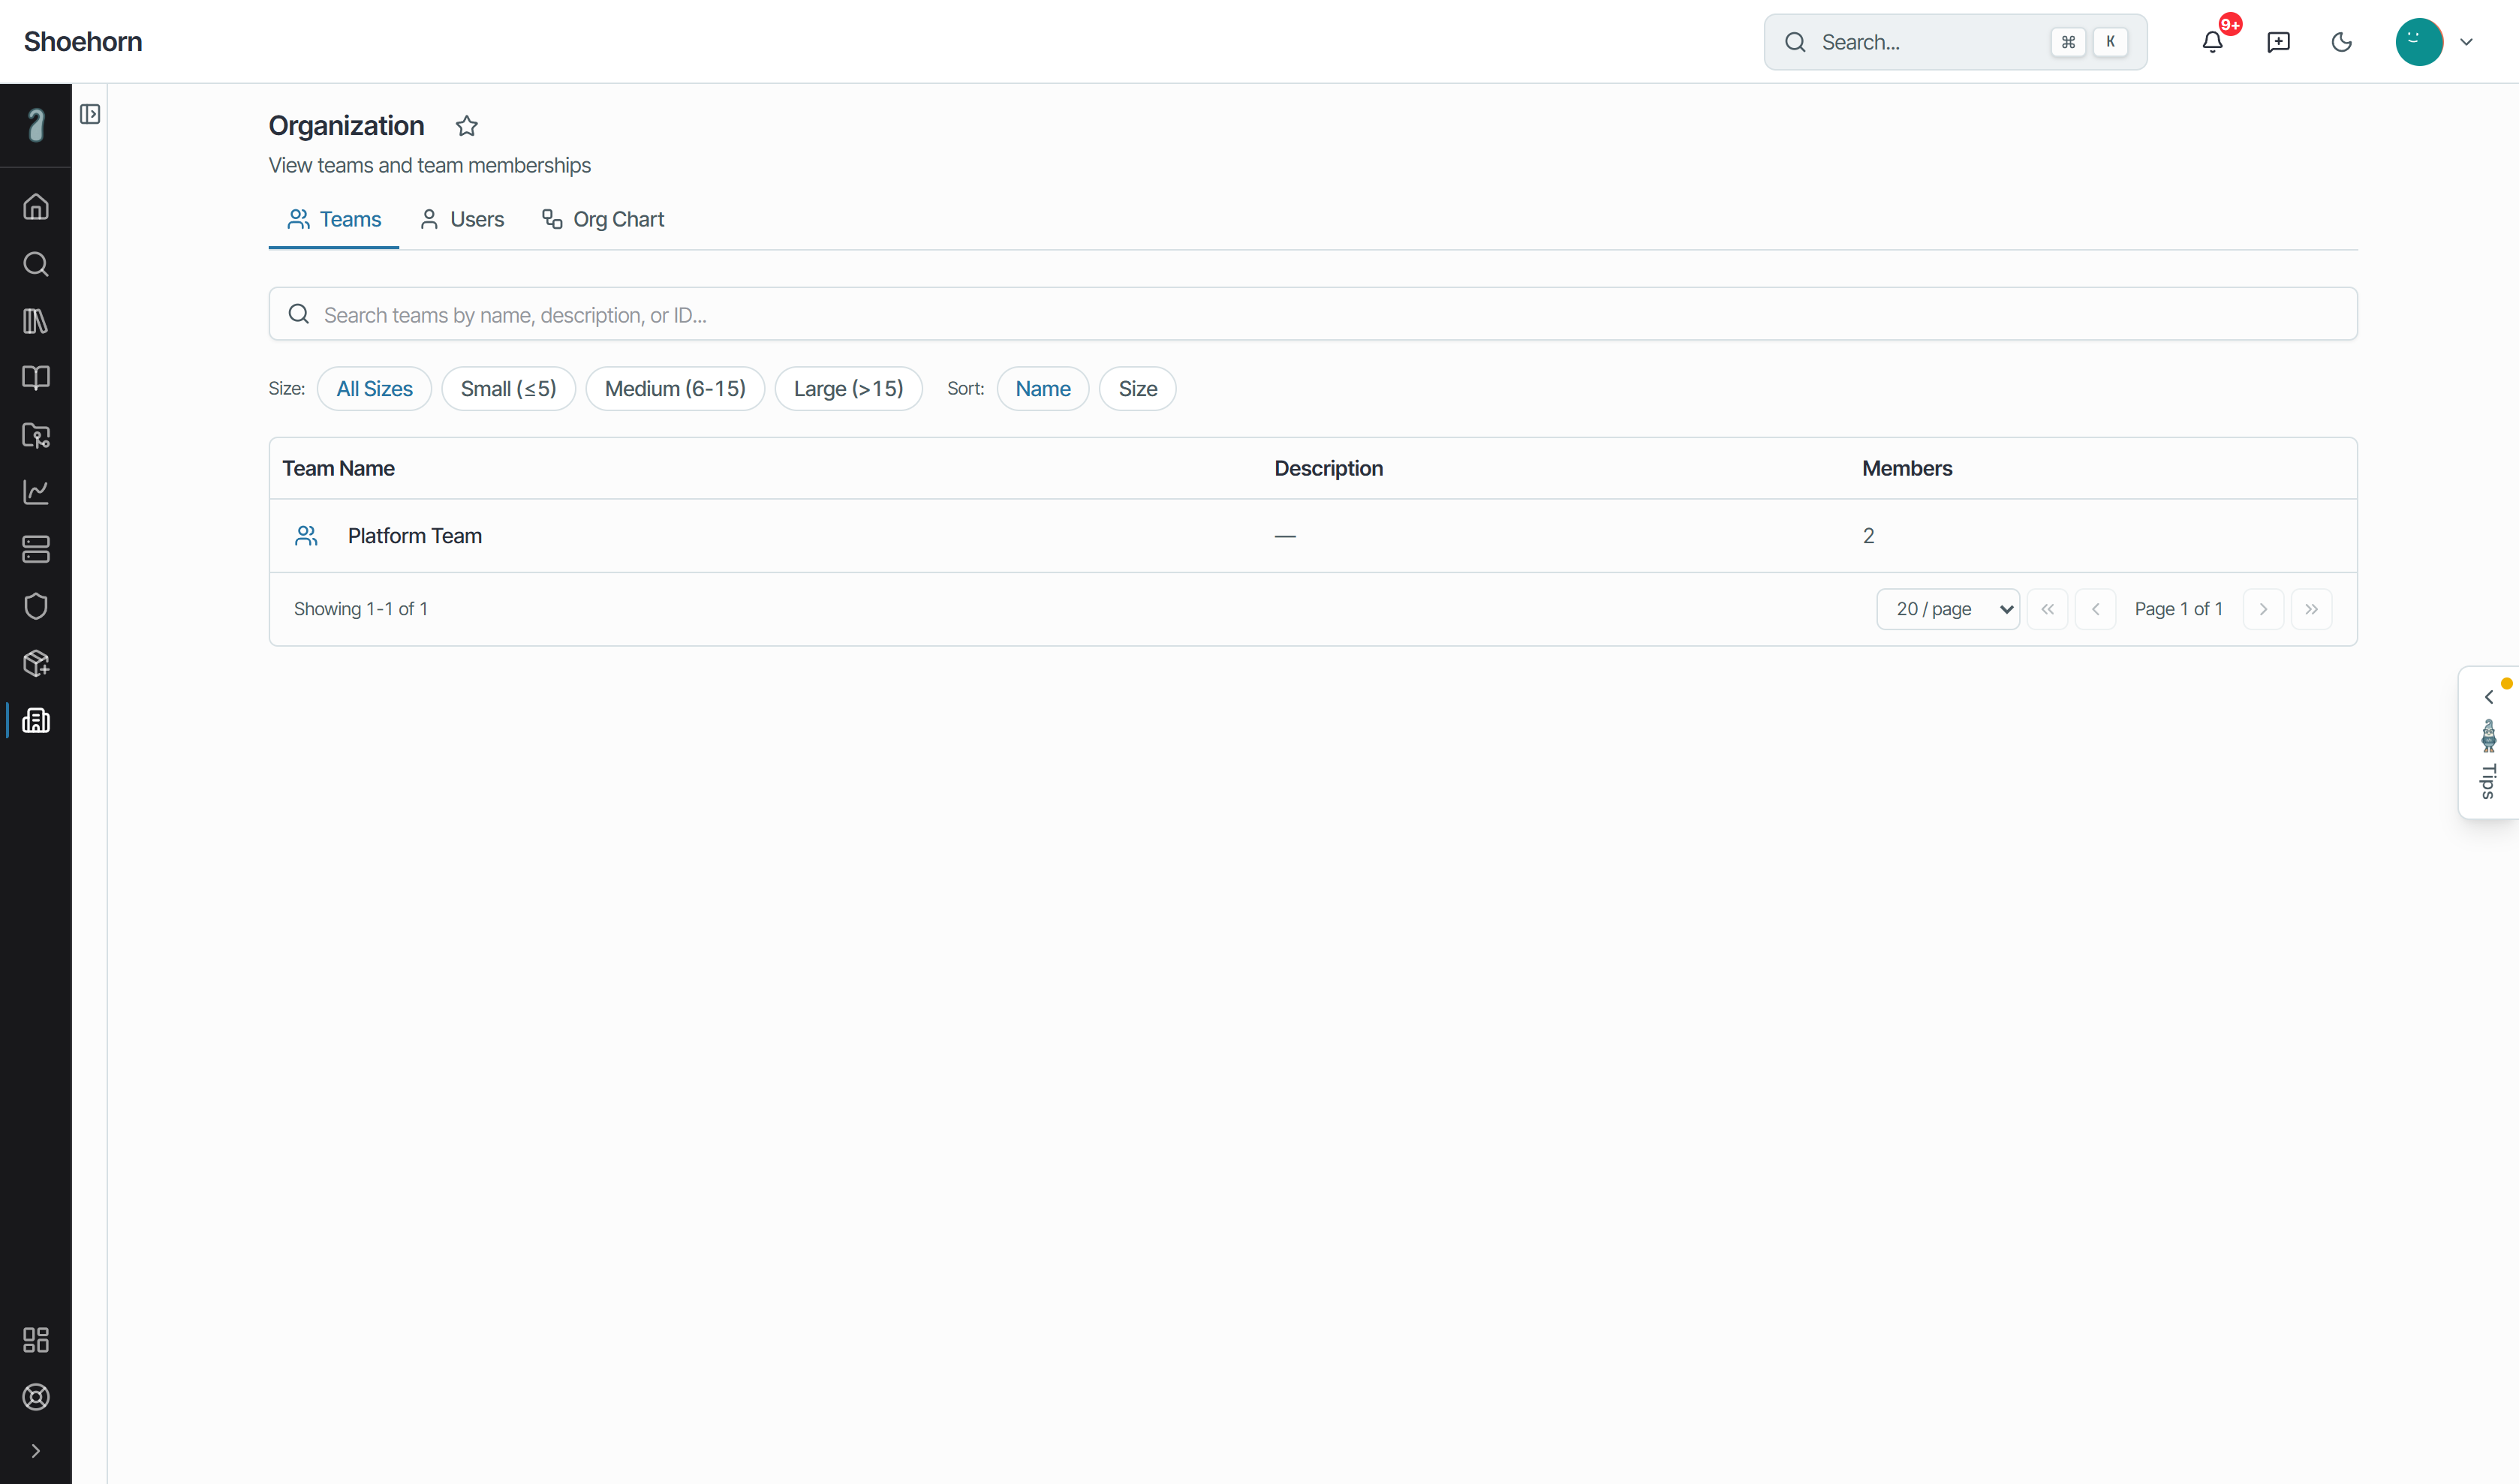Go to the previous page

(x=2095, y=609)
